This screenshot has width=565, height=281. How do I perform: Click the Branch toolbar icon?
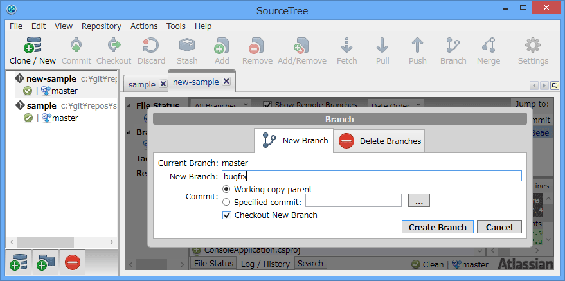point(453,46)
